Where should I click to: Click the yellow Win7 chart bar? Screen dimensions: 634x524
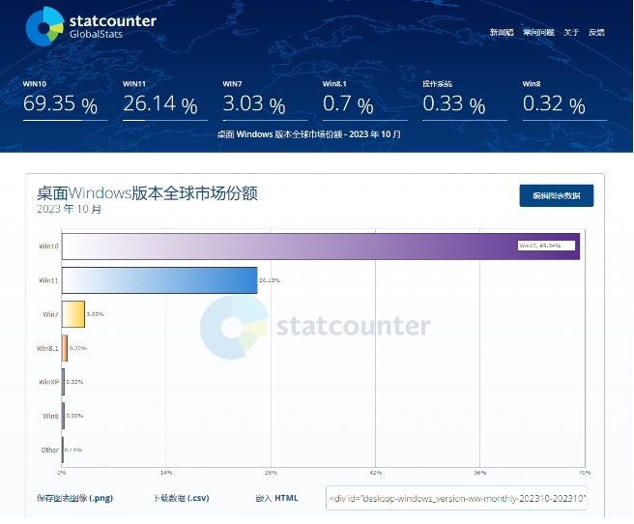tap(73, 314)
